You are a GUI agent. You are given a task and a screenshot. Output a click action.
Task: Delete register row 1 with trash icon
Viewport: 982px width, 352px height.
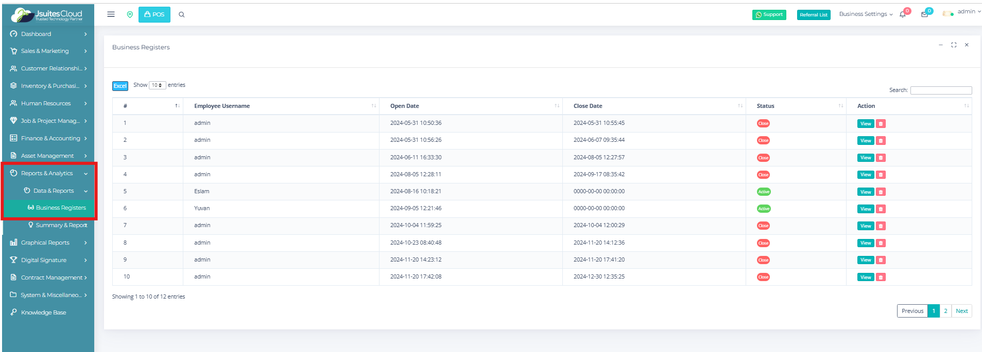(x=881, y=124)
